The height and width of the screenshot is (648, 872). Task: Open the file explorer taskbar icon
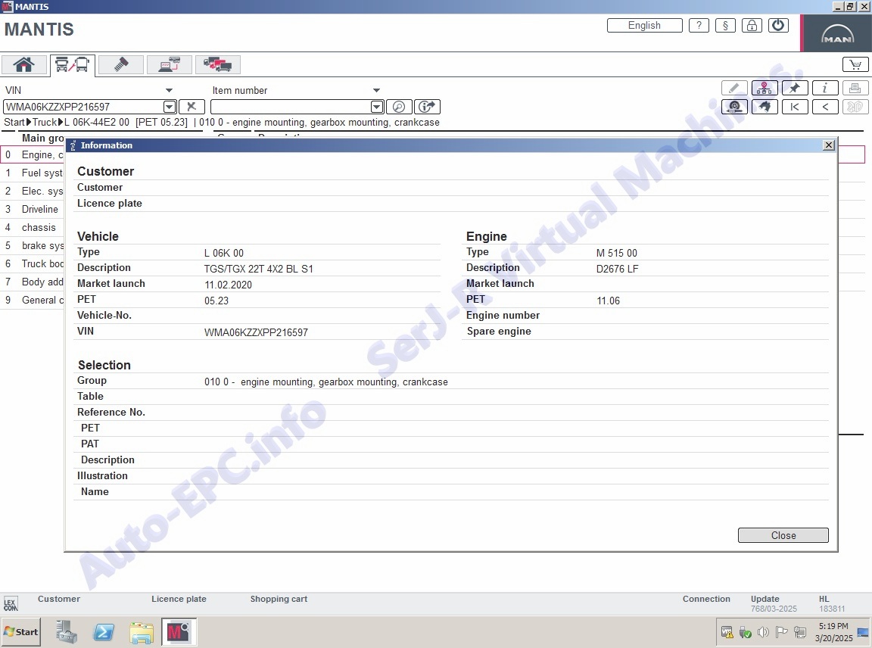click(x=142, y=632)
